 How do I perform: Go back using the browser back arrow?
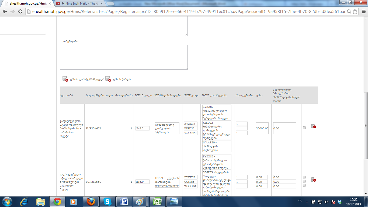[x=5, y=12]
